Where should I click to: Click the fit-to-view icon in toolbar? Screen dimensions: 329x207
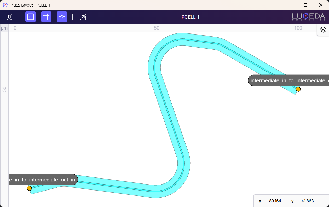tap(9, 17)
